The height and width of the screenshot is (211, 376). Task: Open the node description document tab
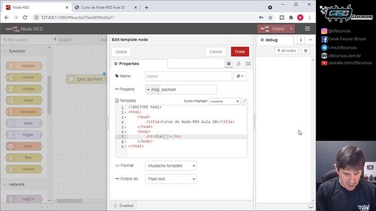click(239, 64)
